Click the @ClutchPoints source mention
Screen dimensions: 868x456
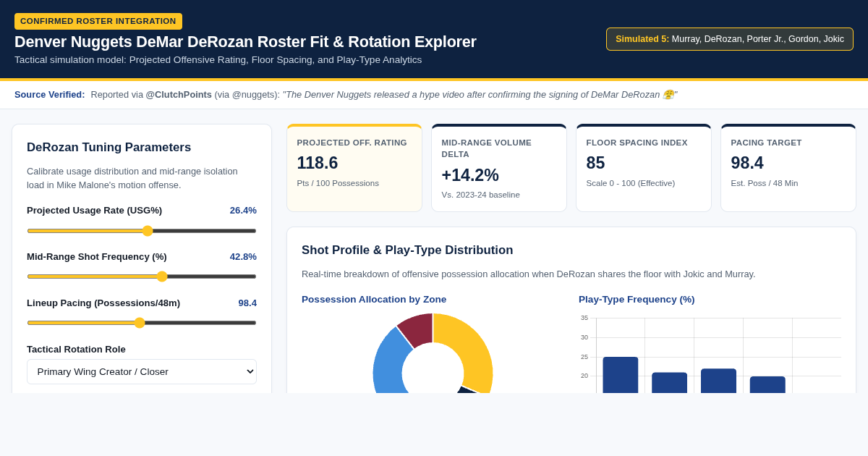click(179, 95)
